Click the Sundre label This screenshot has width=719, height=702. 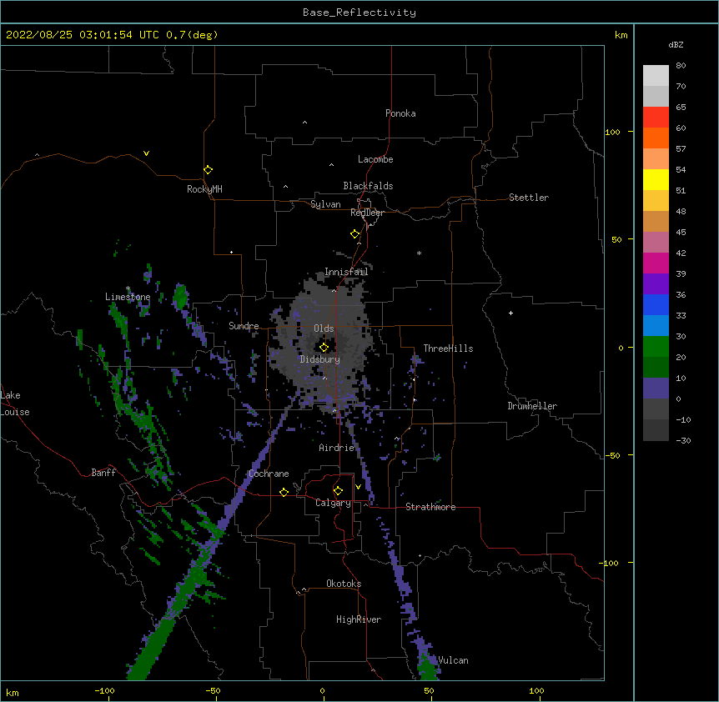pos(244,326)
